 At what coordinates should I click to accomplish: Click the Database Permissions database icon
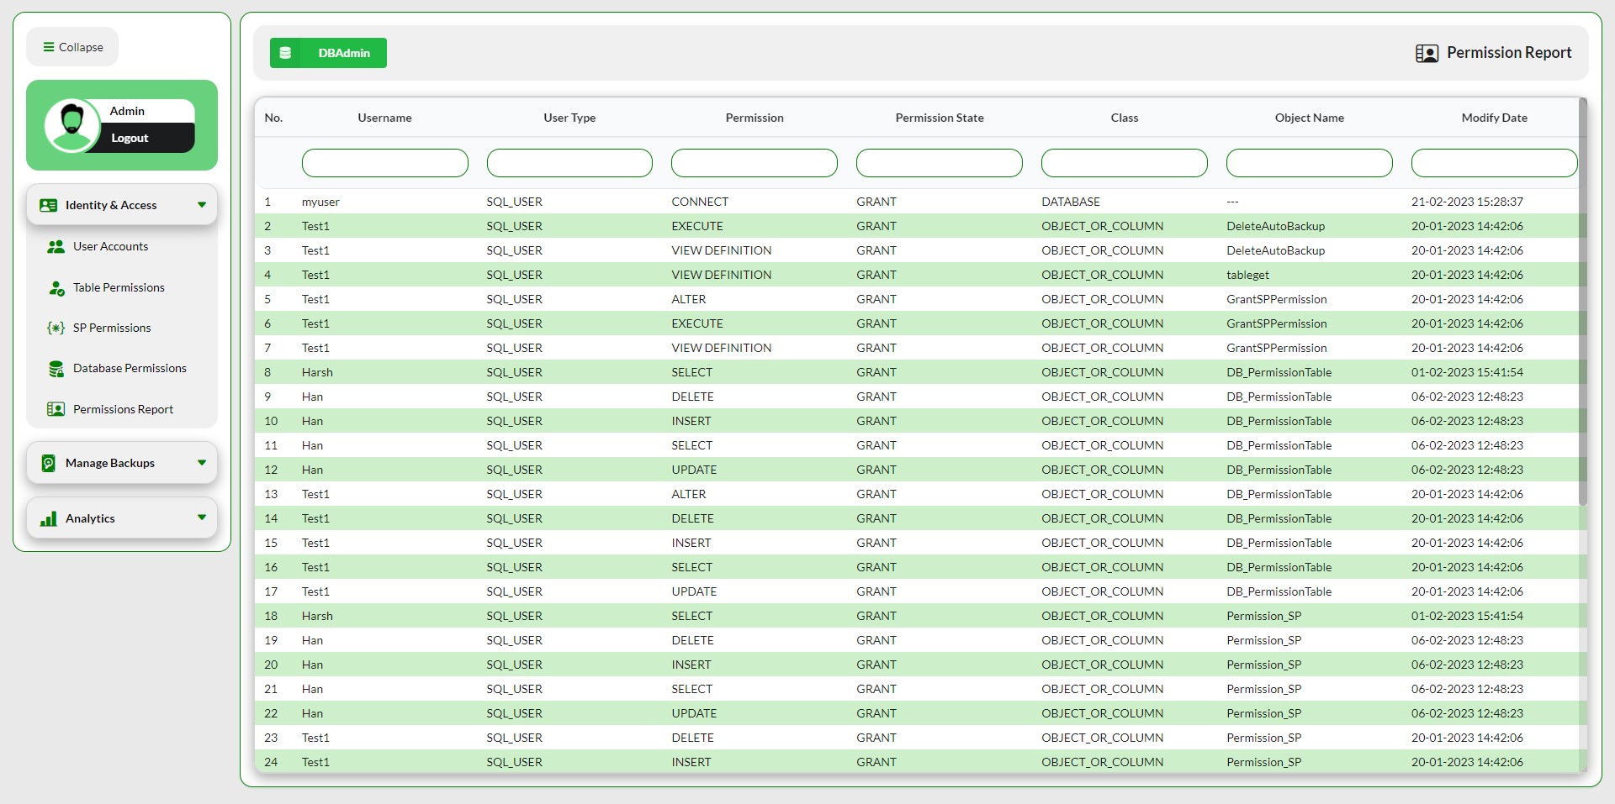(x=56, y=369)
